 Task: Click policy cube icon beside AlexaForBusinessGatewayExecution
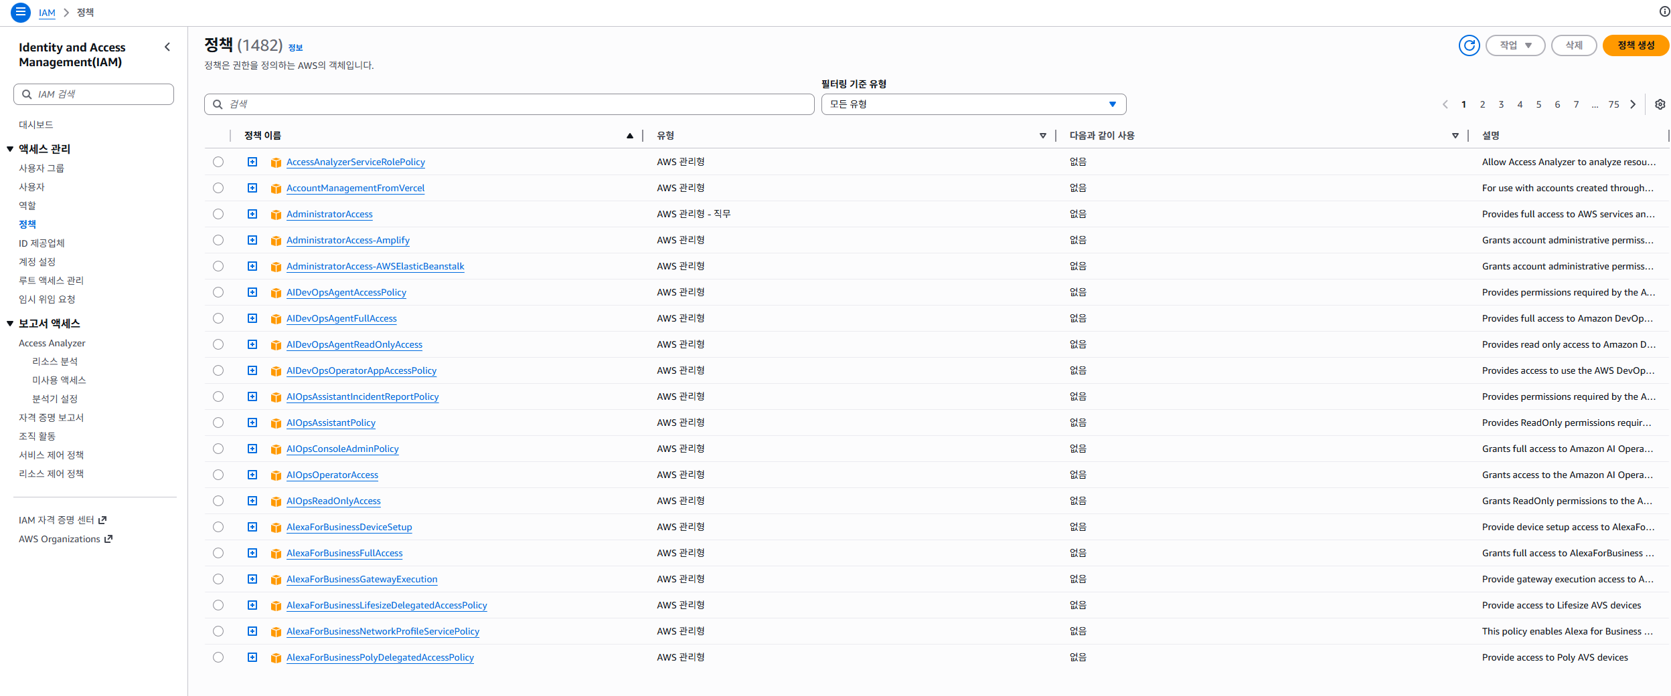(276, 580)
